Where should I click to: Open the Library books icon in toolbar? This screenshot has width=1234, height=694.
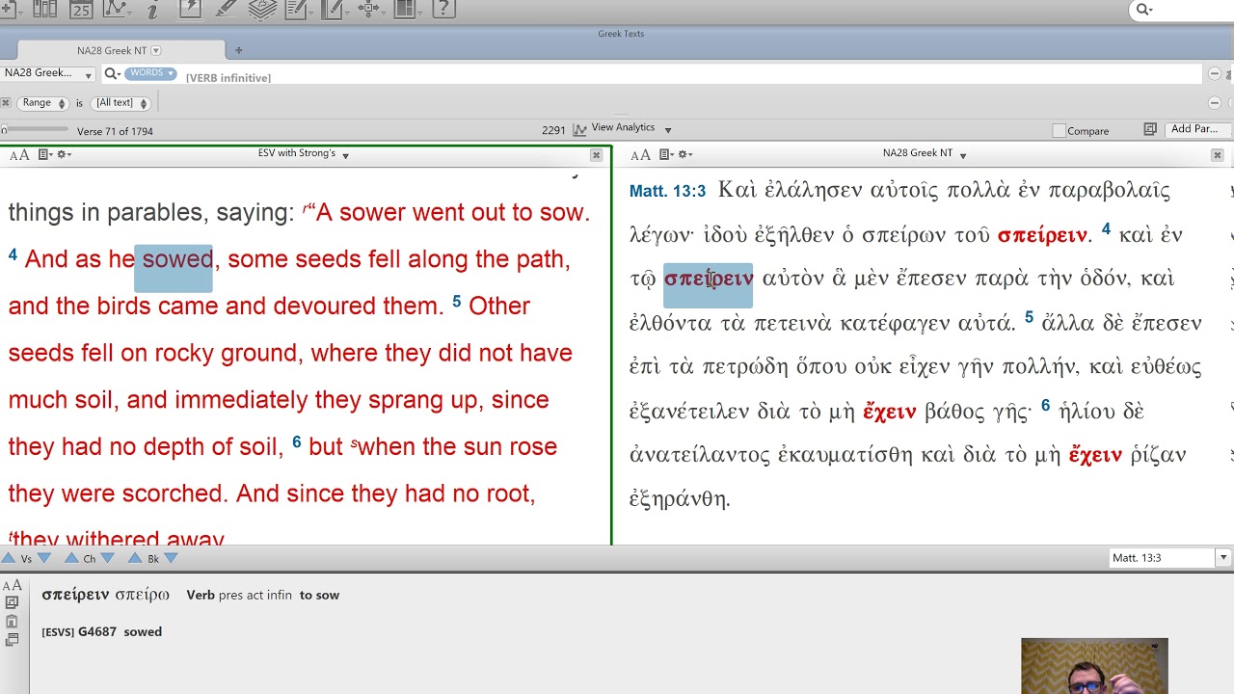[x=45, y=10]
